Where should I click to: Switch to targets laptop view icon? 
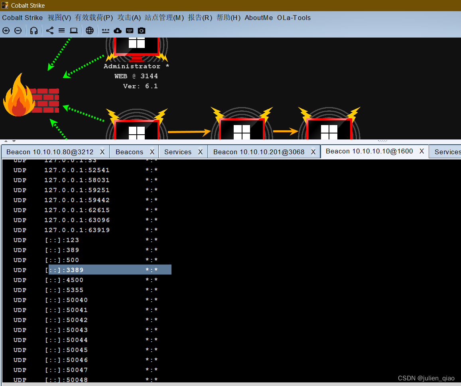(73, 31)
